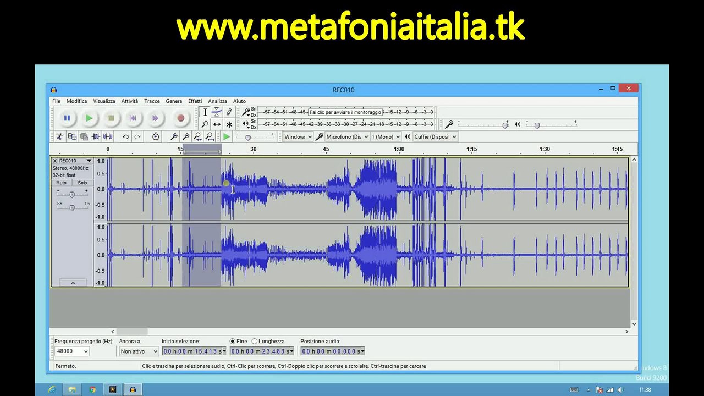
Task: Select the Multi-tool asterisk icon
Action: click(x=229, y=124)
